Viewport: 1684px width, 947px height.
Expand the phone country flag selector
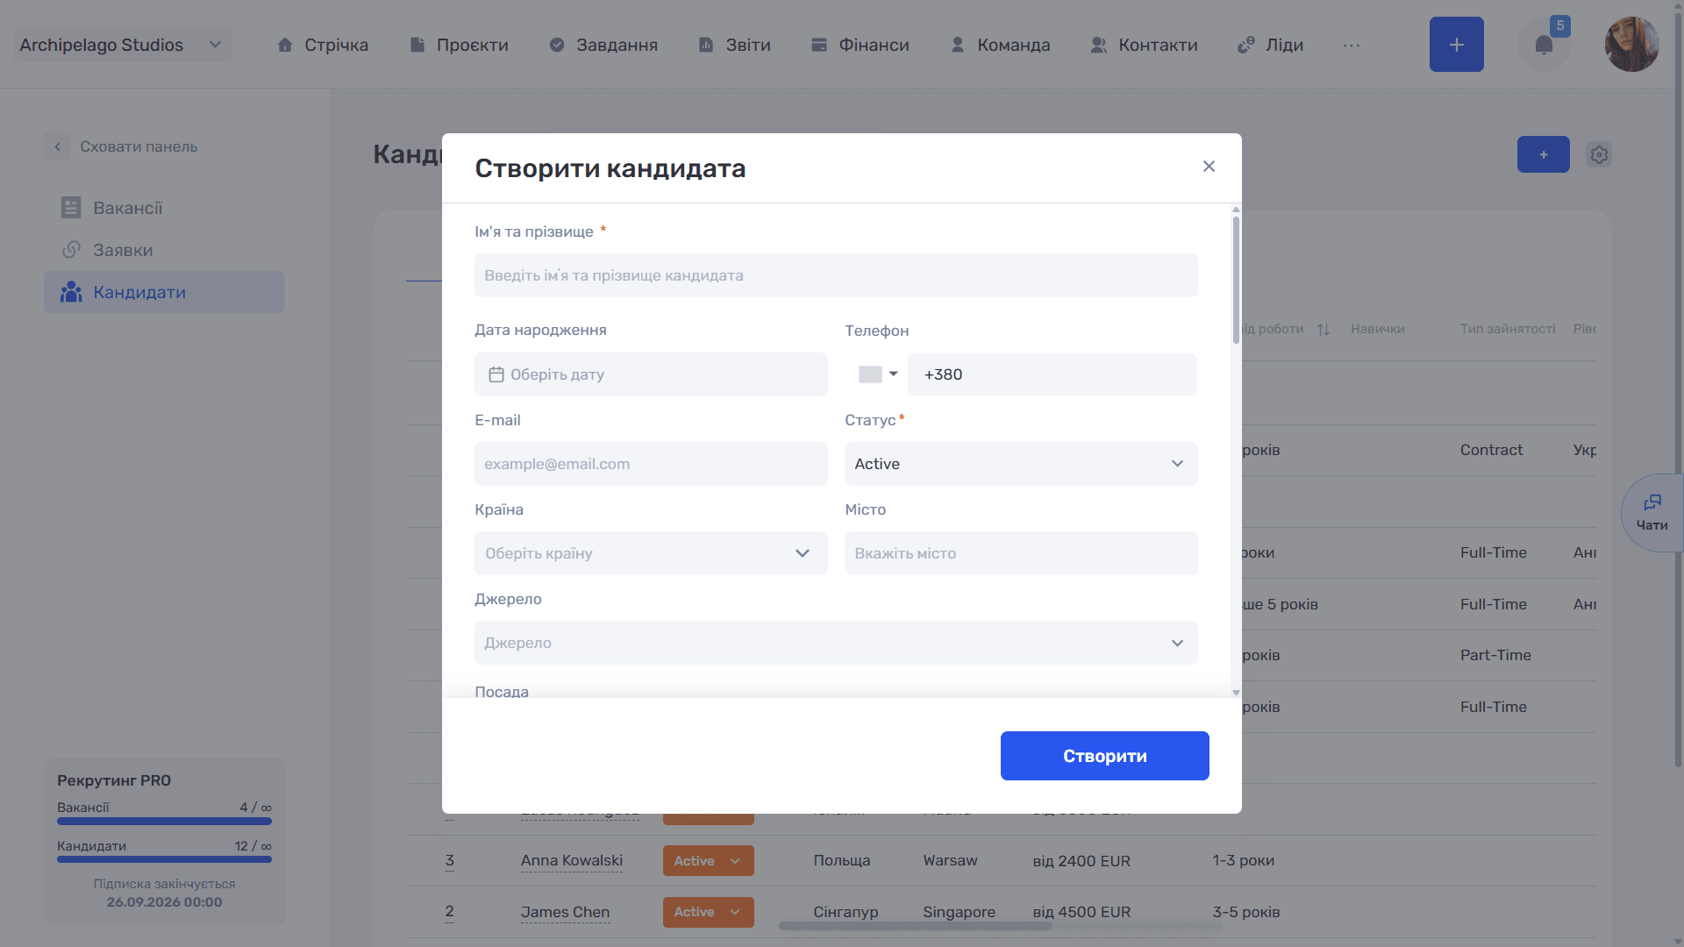click(877, 374)
